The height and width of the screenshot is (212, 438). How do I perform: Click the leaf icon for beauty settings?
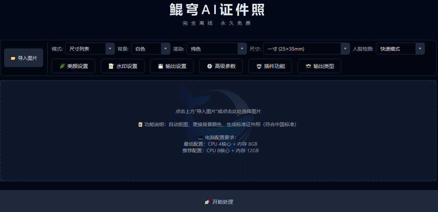62,66
